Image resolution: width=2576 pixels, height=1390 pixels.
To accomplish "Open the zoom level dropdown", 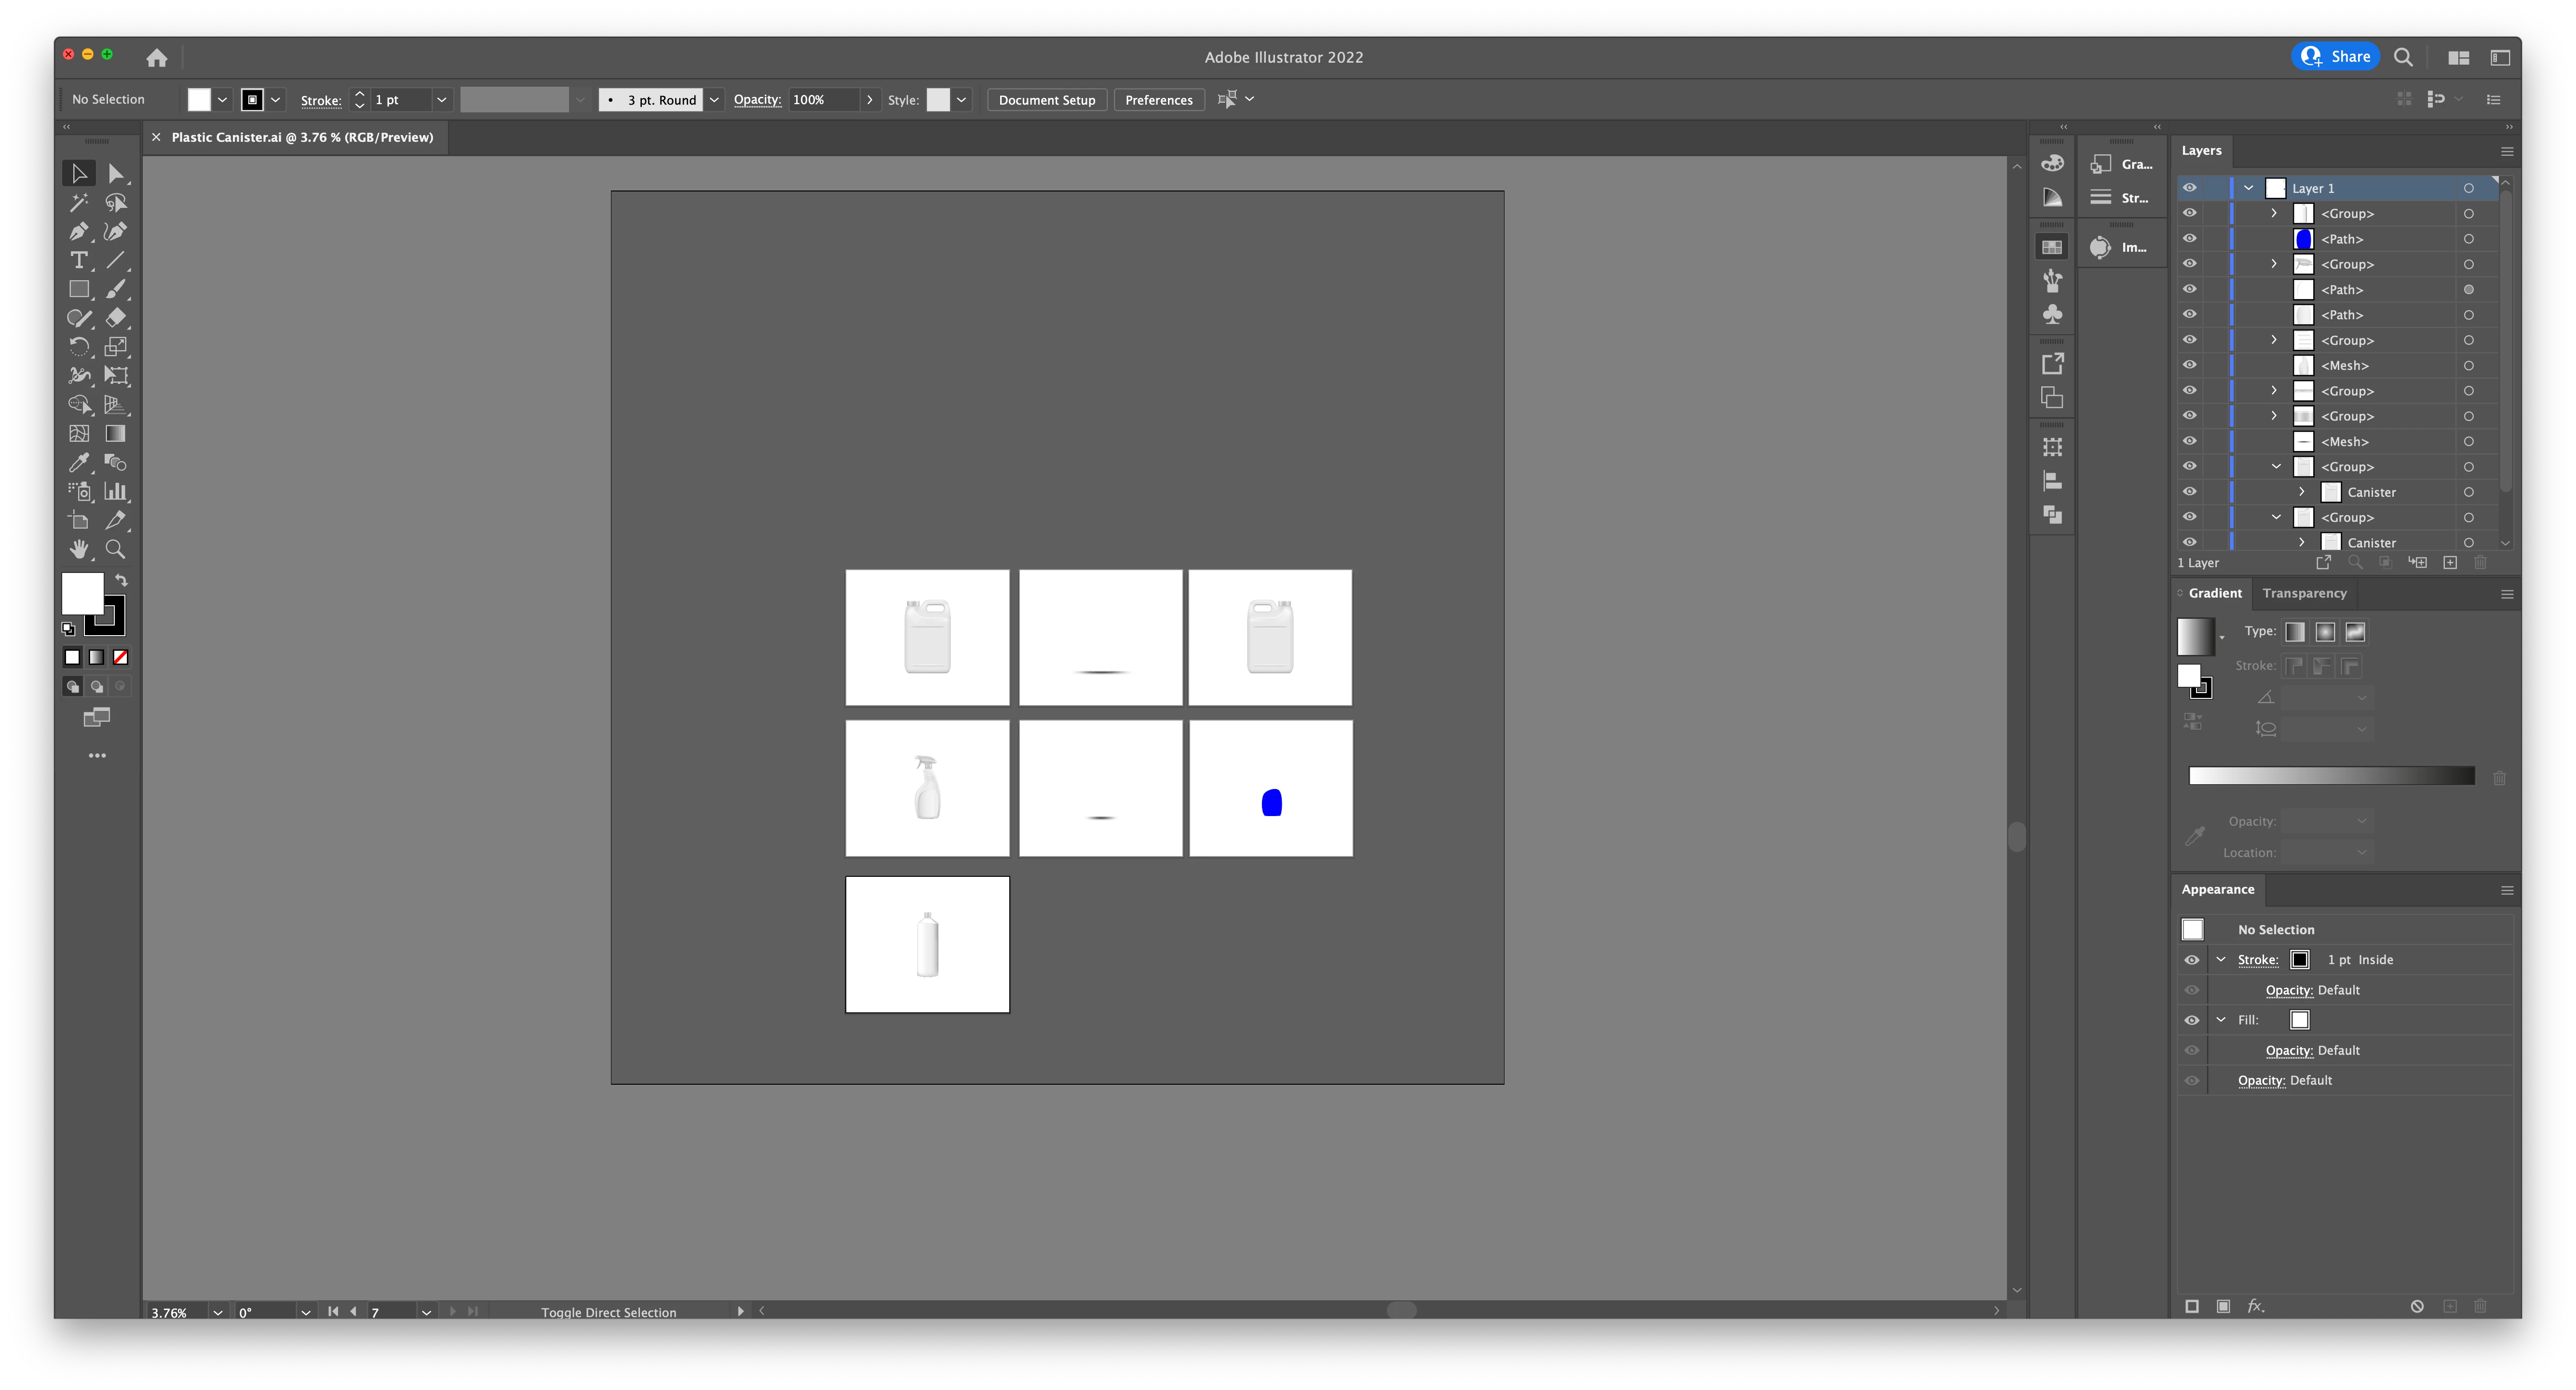I will coord(217,1312).
